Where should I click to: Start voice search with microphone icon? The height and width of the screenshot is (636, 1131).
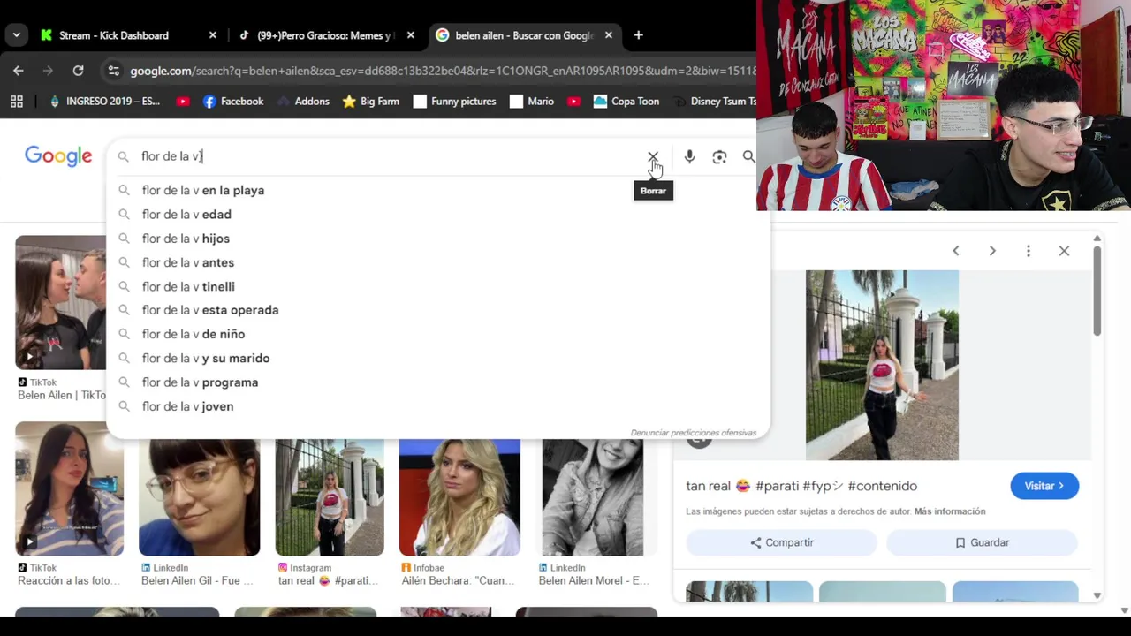pyautogui.click(x=689, y=156)
